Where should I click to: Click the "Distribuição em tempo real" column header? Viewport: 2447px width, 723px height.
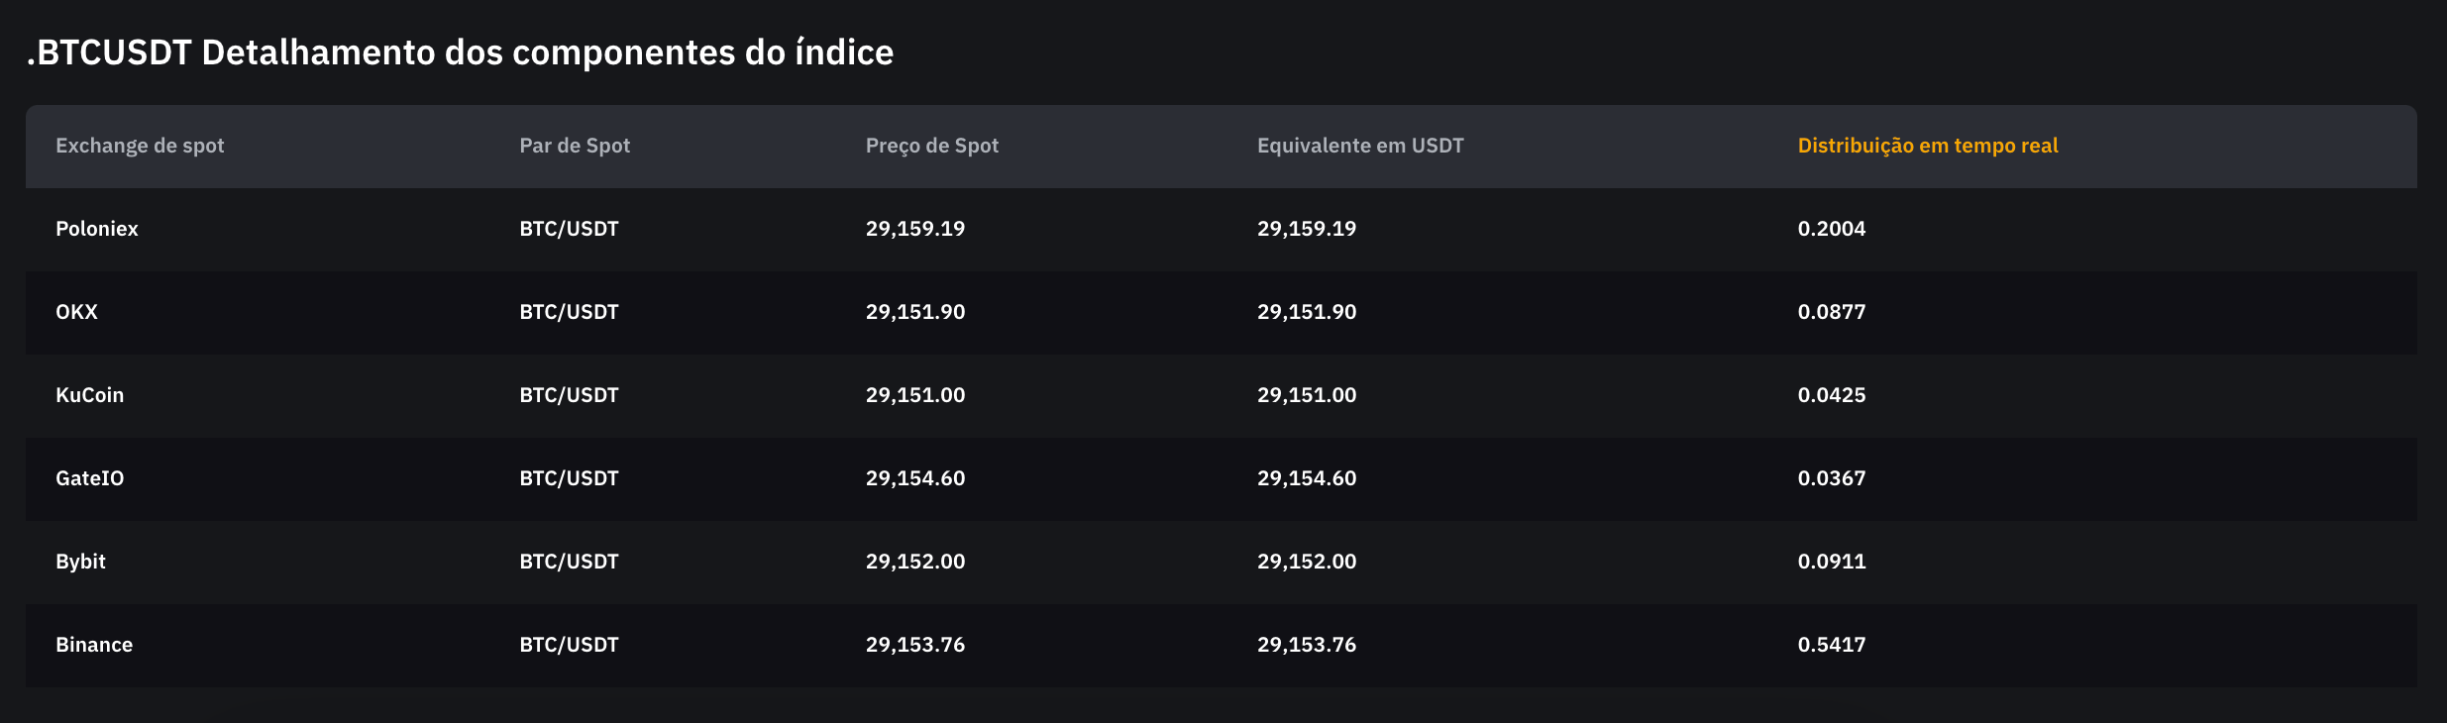tap(1927, 146)
